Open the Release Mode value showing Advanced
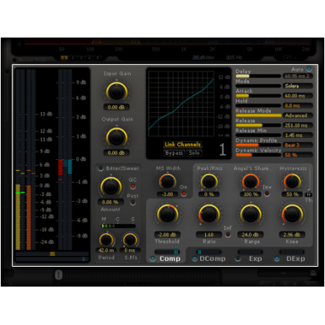The height and width of the screenshot is (325, 325). pyautogui.click(x=298, y=115)
